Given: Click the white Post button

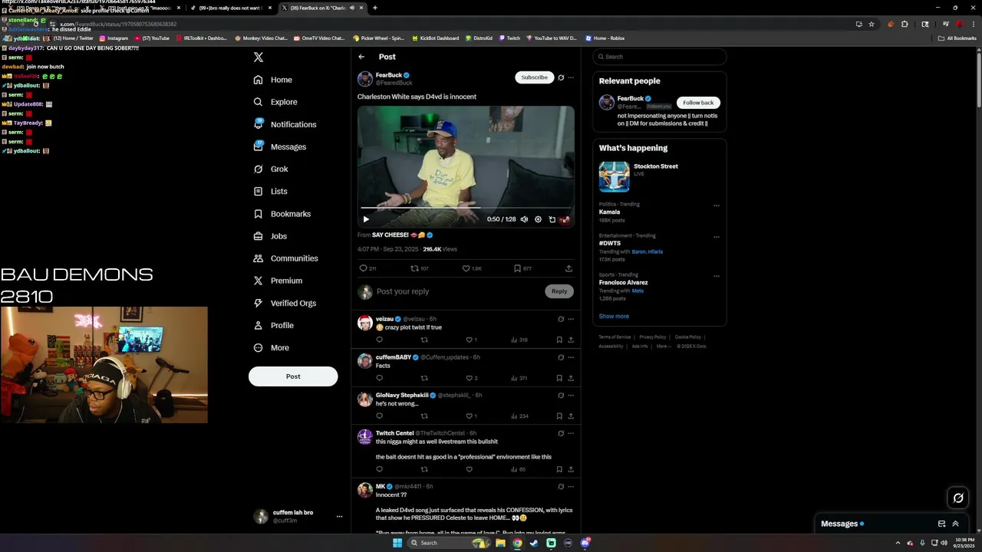Looking at the screenshot, I should pyautogui.click(x=293, y=376).
